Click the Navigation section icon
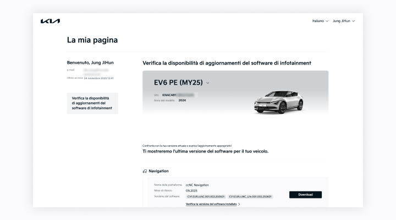 tap(145, 171)
